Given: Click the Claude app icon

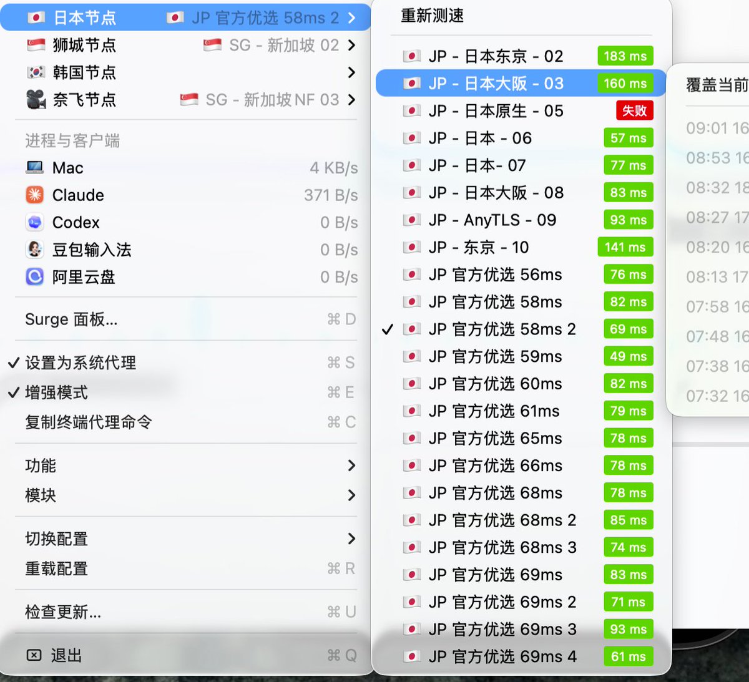Looking at the screenshot, I should [35, 195].
